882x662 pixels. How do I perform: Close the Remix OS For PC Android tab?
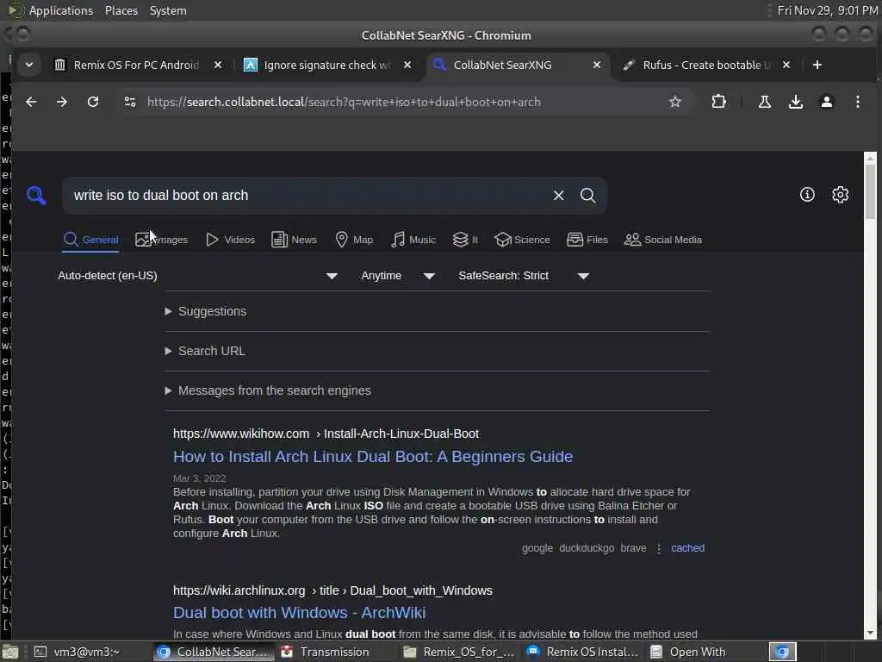(218, 65)
